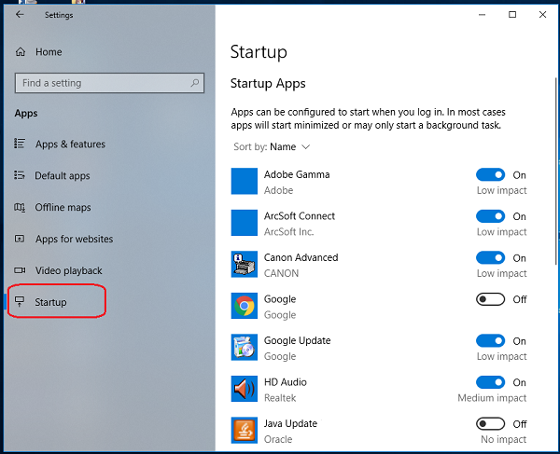
Task: Turn off Adobe Gamma startup toggle
Action: (490, 174)
